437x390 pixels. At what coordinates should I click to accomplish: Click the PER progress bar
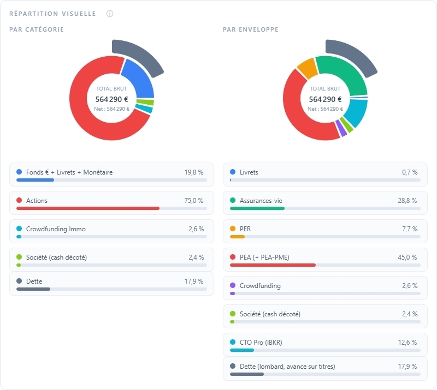[x=325, y=237]
